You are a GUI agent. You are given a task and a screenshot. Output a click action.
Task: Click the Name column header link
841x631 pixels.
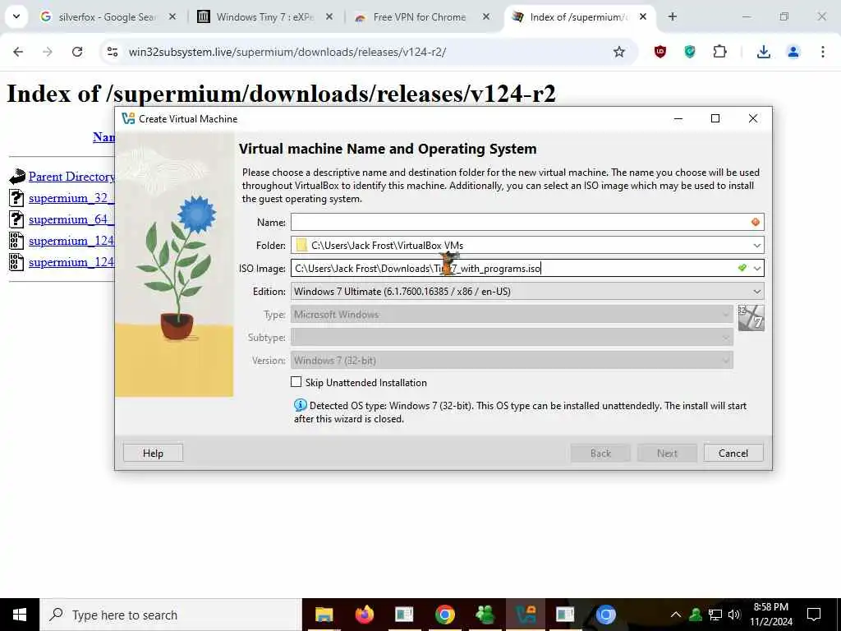pos(103,137)
